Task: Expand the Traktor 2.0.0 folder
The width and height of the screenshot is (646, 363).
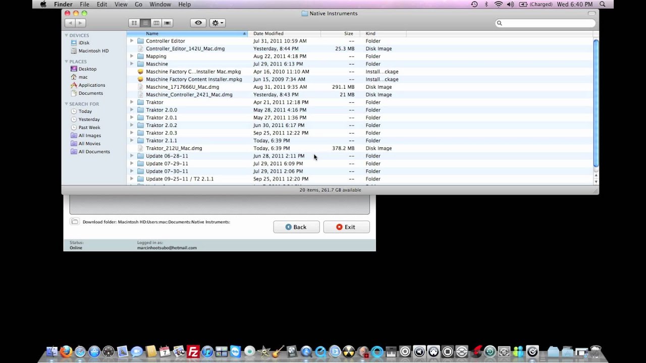Action: pyautogui.click(x=132, y=110)
